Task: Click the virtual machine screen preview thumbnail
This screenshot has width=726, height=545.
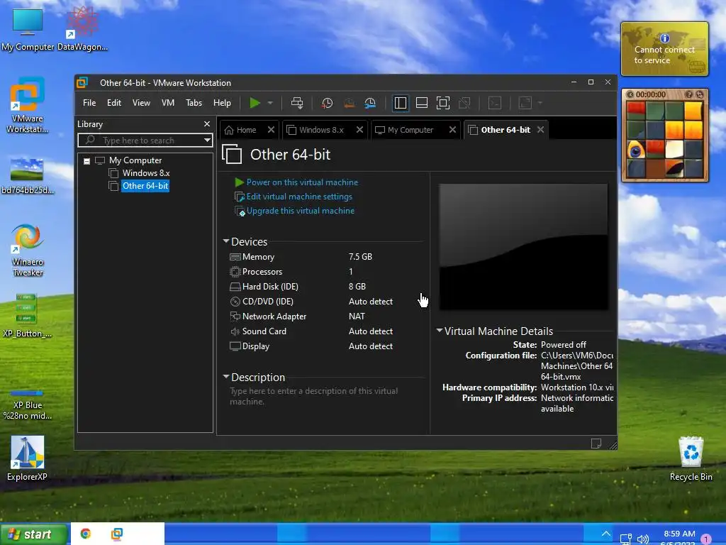Action: 523,246
